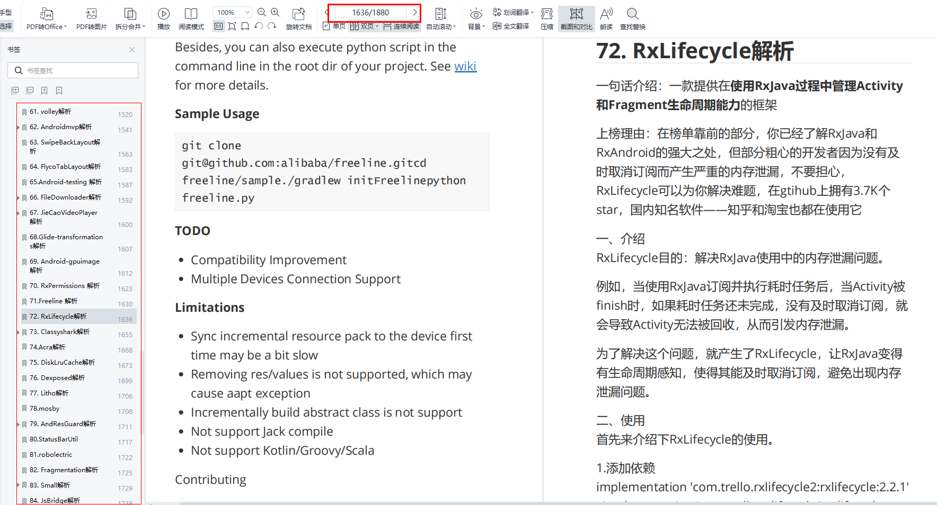Click the 书签查找 search box
This screenshot has width=937, height=505.
(73, 70)
